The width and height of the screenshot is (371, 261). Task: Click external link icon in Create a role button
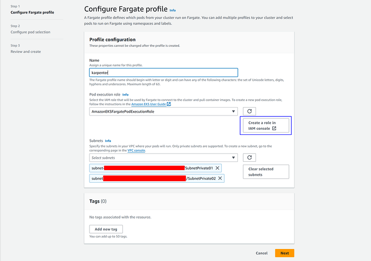(x=274, y=128)
